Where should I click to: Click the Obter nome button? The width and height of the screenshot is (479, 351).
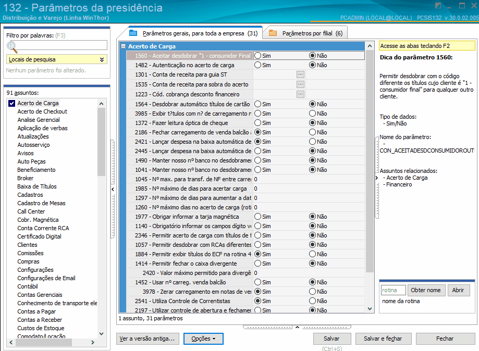point(426,290)
